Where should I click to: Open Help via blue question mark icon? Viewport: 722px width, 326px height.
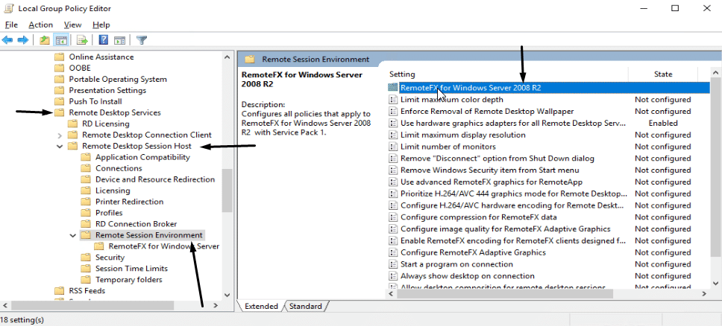pyautogui.click(x=104, y=39)
